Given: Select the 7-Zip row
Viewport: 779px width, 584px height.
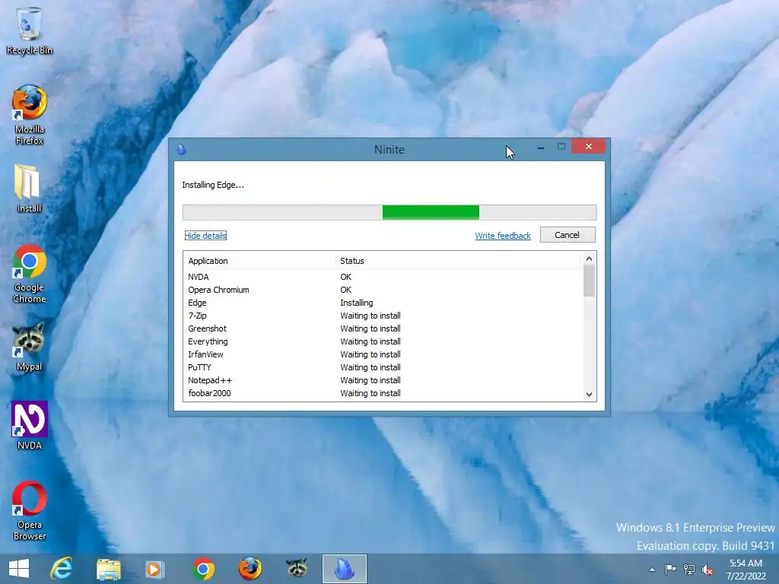Looking at the screenshot, I should [383, 316].
